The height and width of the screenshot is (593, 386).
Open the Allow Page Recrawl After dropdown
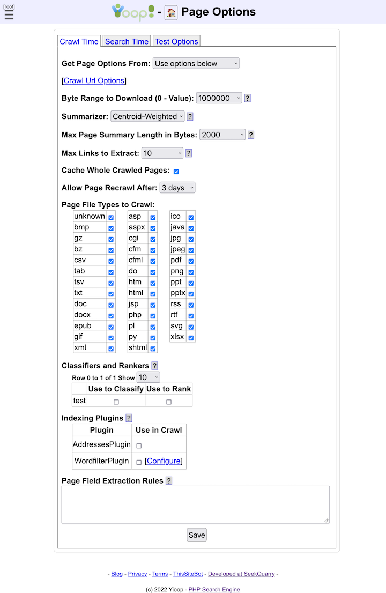[x=177, y=188]
